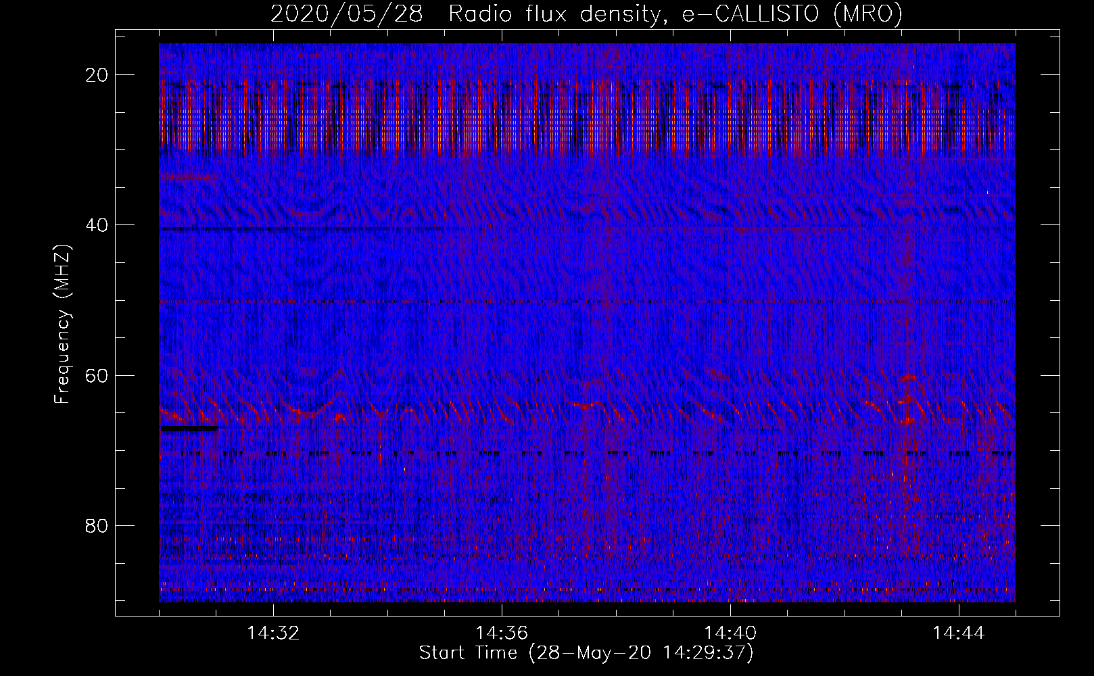Click the 'Frequency (MHZ)' axis label
This screenshot has height=676, width=1094.
(62, 324)
